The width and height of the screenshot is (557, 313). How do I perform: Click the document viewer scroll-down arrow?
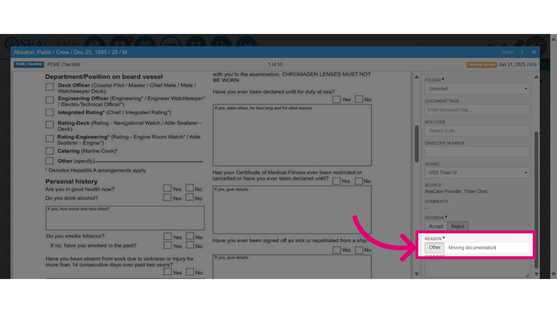pyautogui.click(x=417, y=274)
